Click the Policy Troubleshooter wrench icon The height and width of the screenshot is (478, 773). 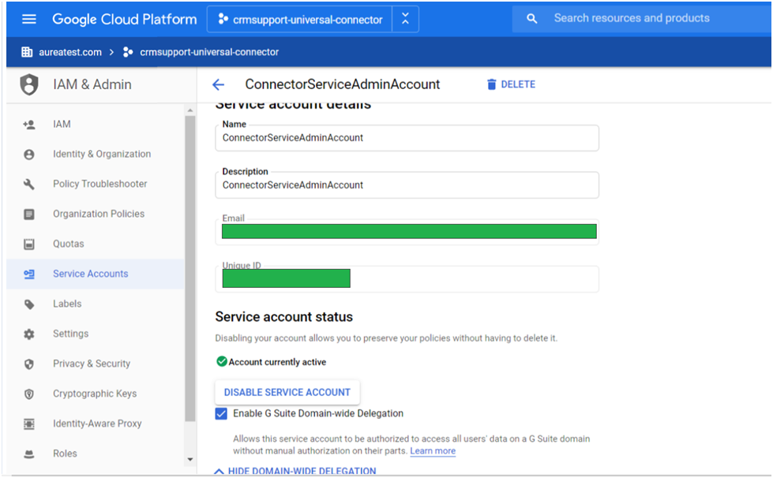[x=29, y=184]
